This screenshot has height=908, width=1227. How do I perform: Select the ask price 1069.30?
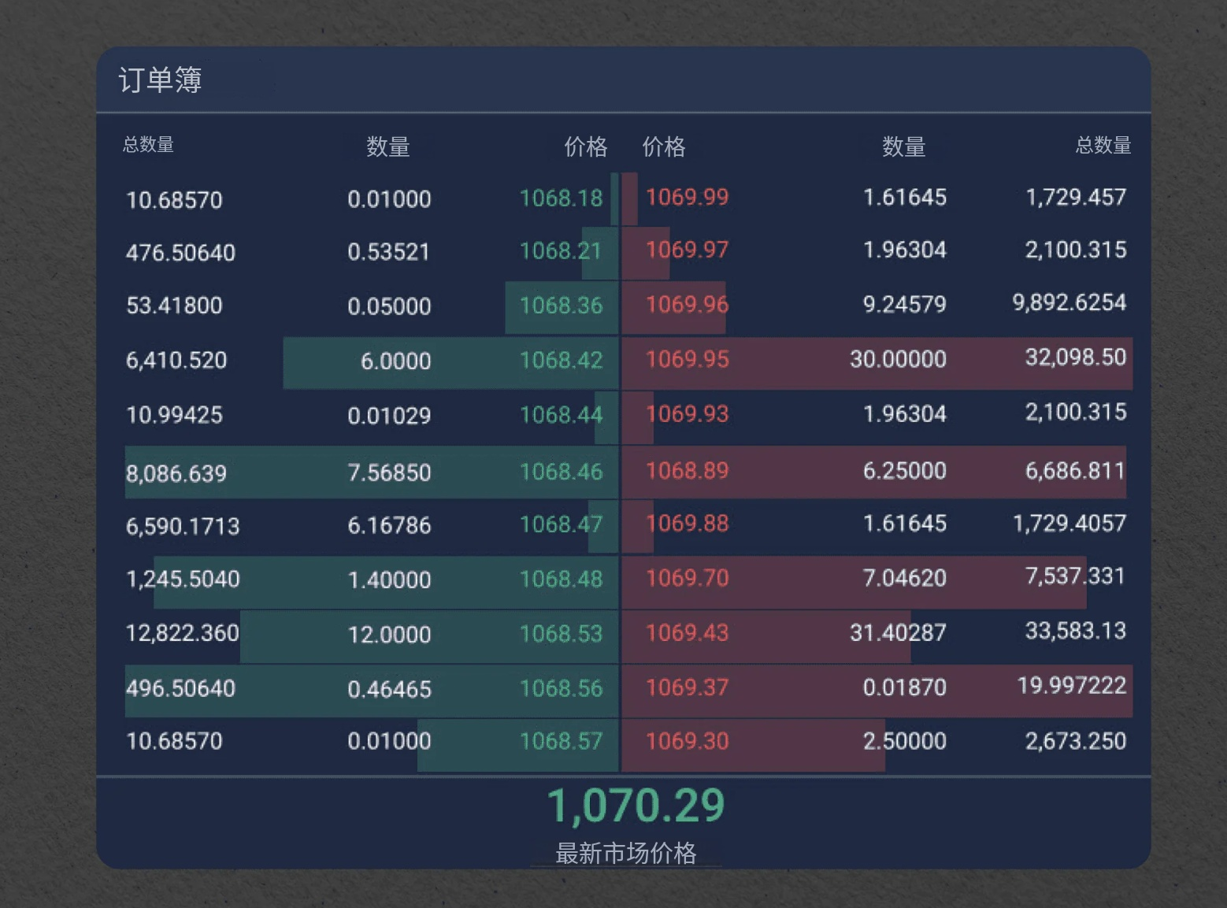(x=687, y=741)
